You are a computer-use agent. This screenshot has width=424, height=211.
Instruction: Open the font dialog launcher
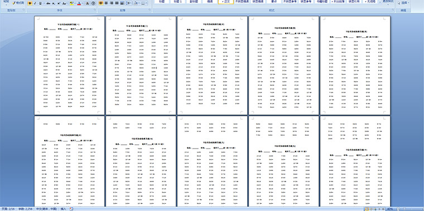[95, 10]
